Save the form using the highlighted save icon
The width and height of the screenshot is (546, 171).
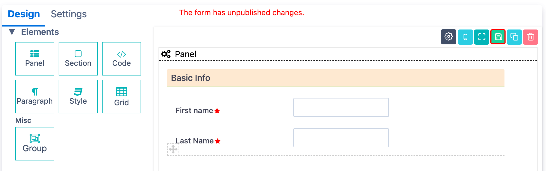click(498, 37)
